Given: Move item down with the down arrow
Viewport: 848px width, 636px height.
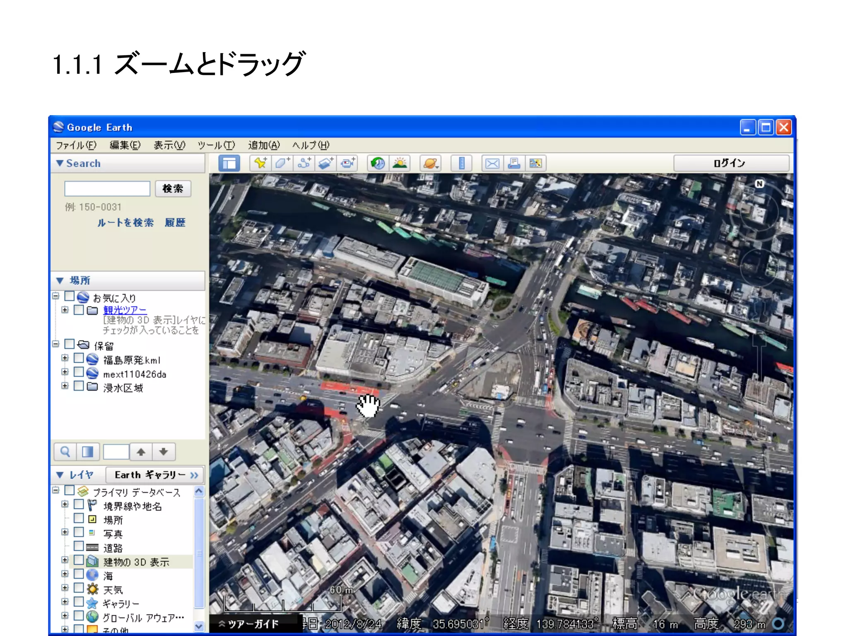Looking at the screenshot, I should pos(164,451).
